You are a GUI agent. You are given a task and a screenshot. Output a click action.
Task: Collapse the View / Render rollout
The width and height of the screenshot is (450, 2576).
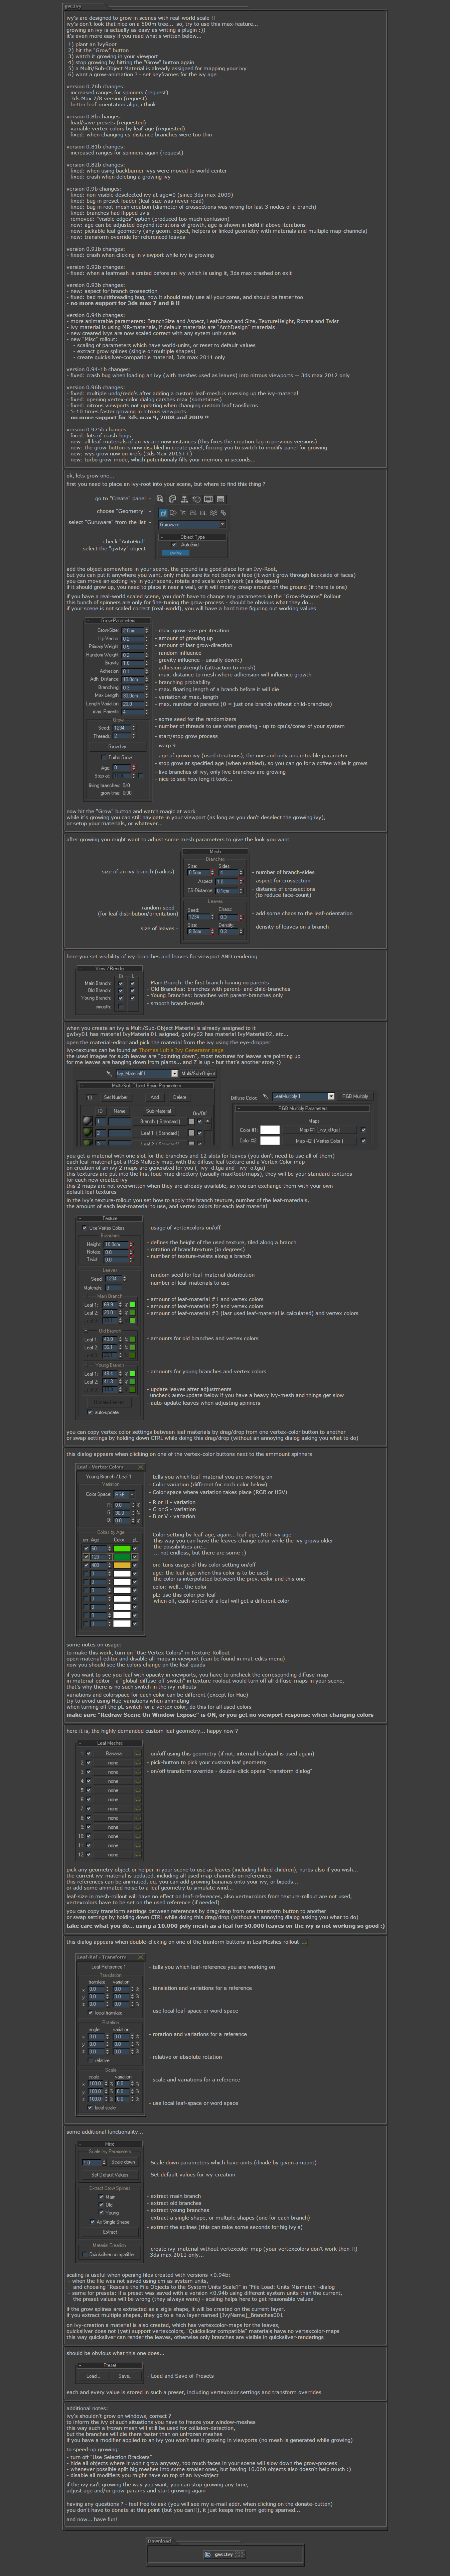tap(110, 969)
